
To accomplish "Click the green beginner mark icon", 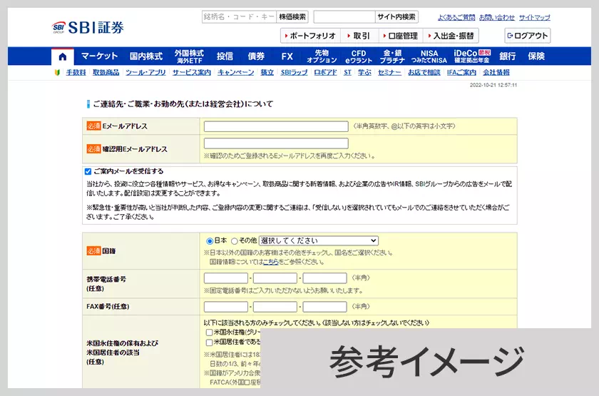I will (x=58, y=73).
